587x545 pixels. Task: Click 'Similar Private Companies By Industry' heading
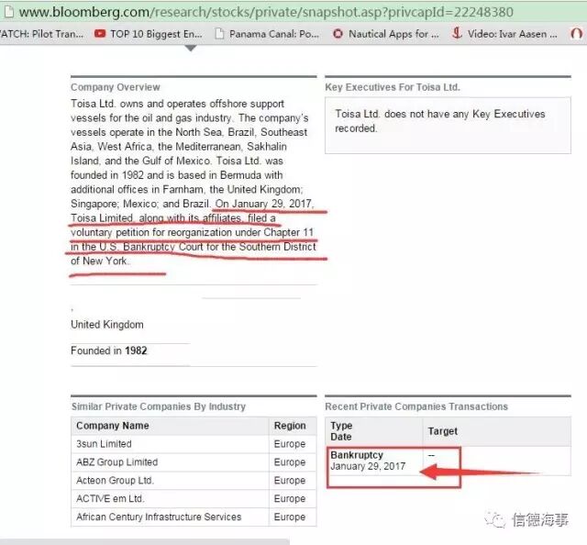tap(159, 406)
